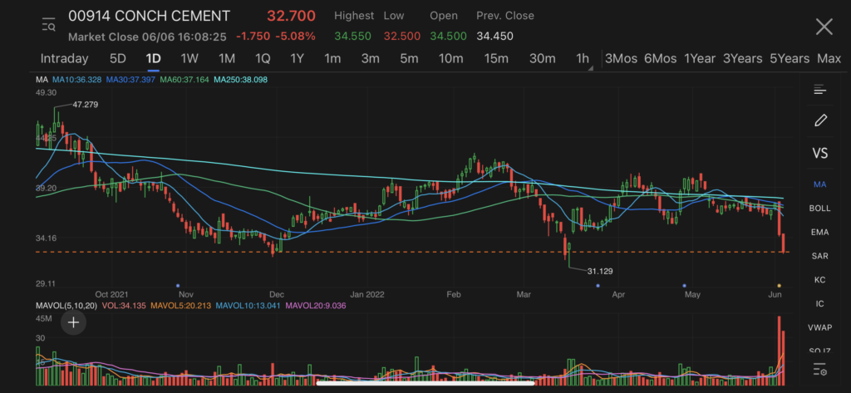Screen dimensions: 851x393
Task: Switch to 5D chart tab
Action: (117, 59)
